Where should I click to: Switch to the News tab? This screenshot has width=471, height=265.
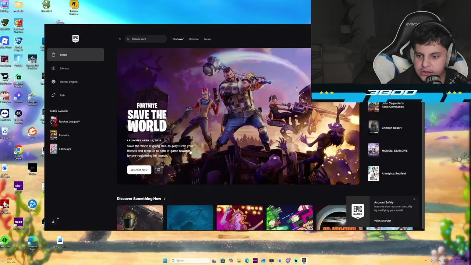point(208,39)
